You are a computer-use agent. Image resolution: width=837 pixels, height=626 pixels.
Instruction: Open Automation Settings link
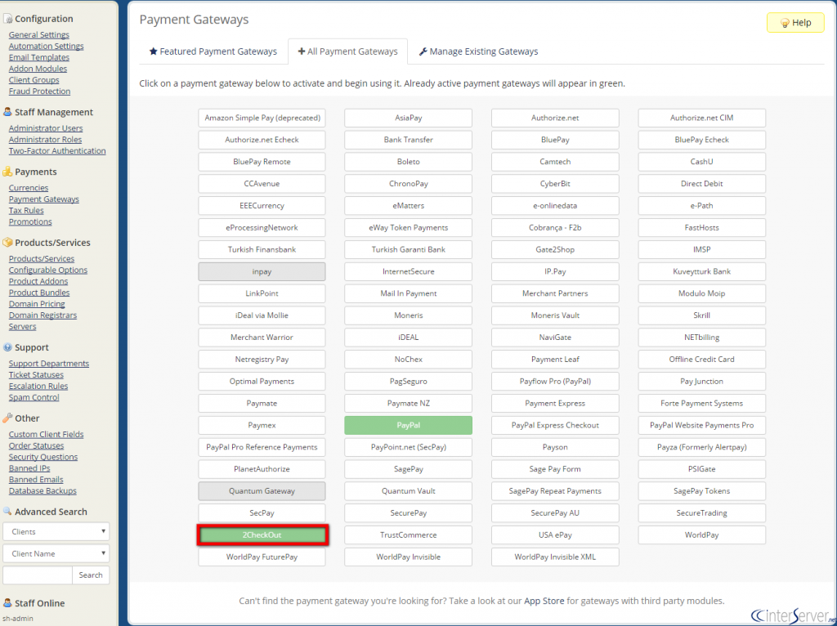click(46, 46)
